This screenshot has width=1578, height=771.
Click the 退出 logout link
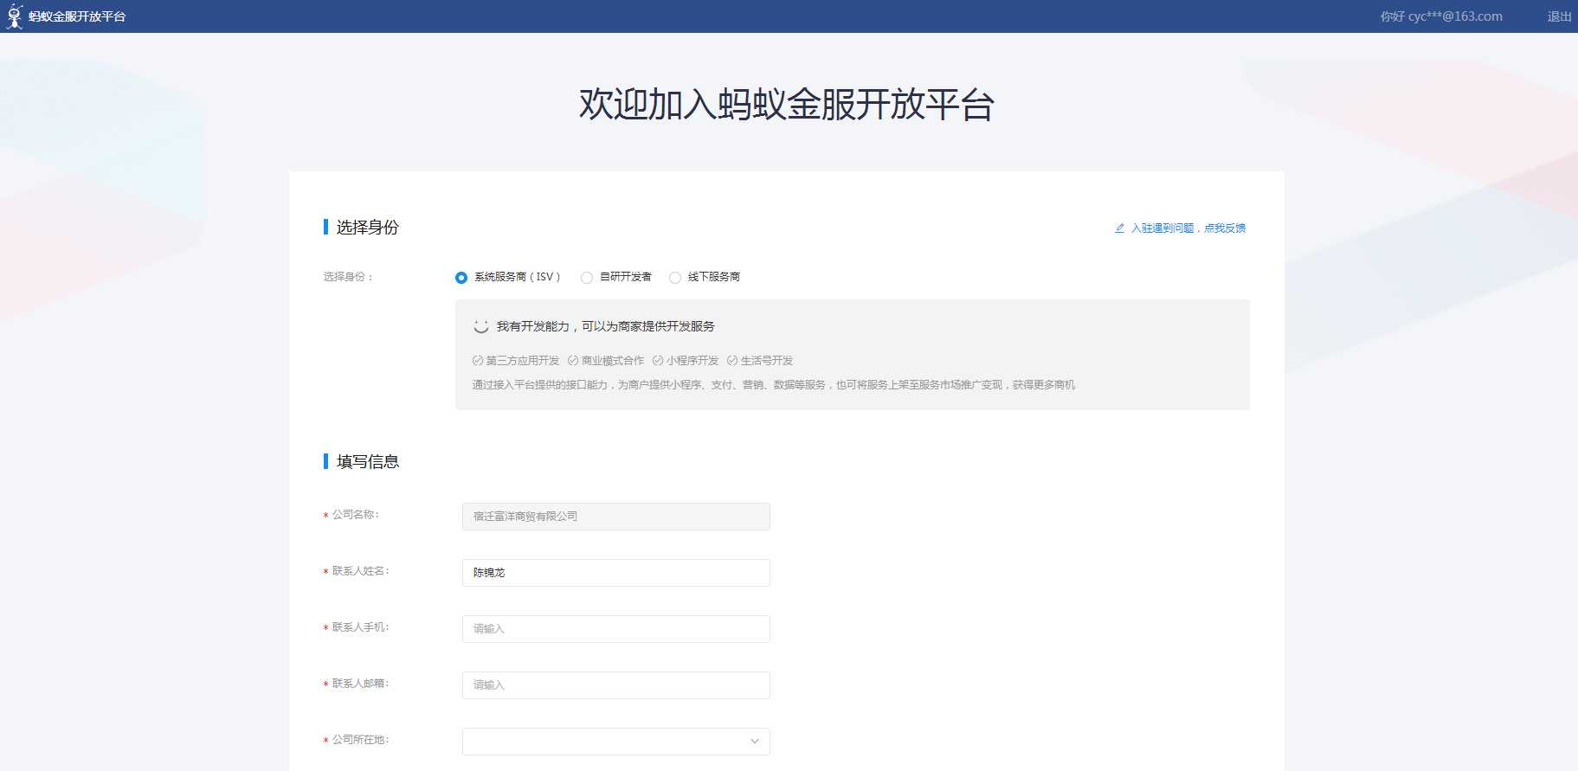tap(1559, 16)
